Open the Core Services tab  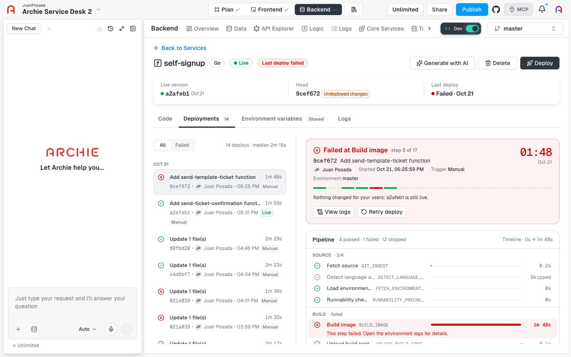tap(381, 29)
